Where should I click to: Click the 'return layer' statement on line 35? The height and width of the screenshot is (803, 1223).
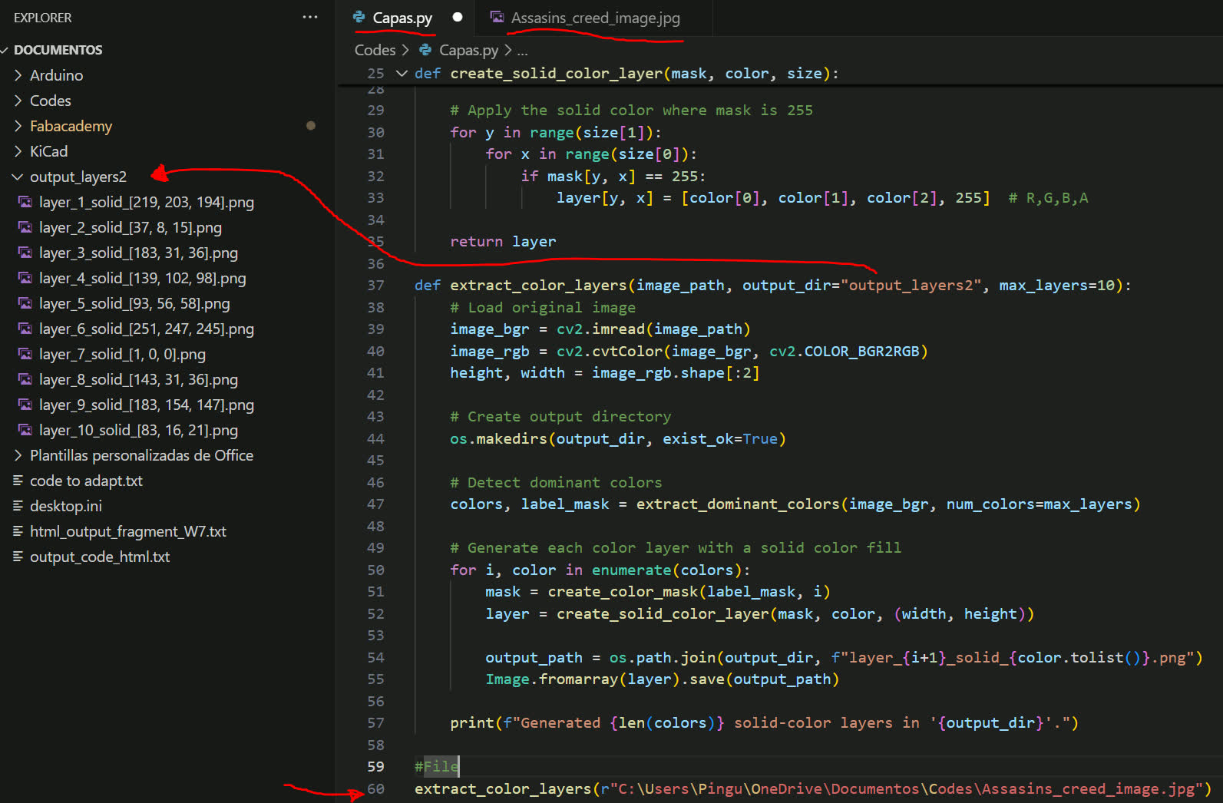[503, 241]
